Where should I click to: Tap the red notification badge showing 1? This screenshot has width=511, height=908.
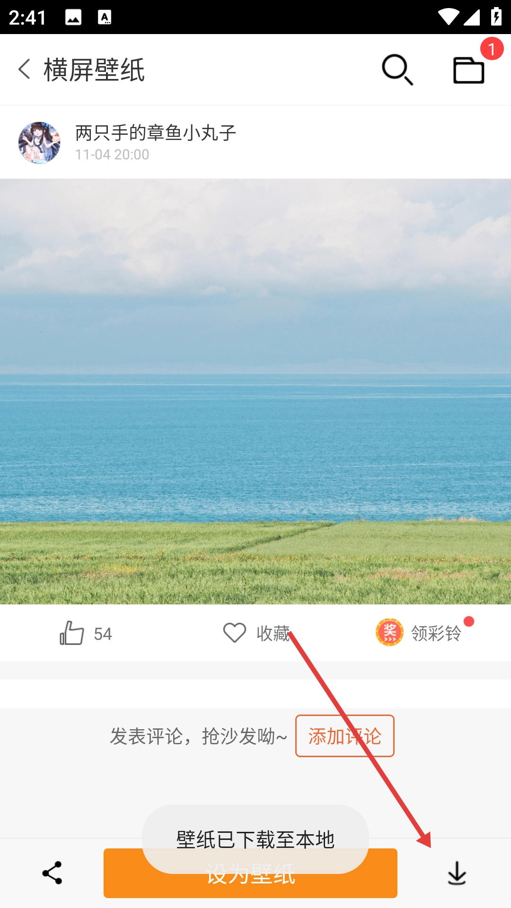point(492,49)
